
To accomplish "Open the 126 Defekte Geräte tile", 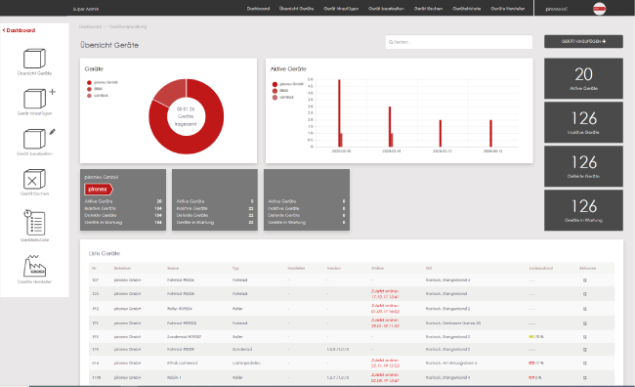I will coord(583,166).
